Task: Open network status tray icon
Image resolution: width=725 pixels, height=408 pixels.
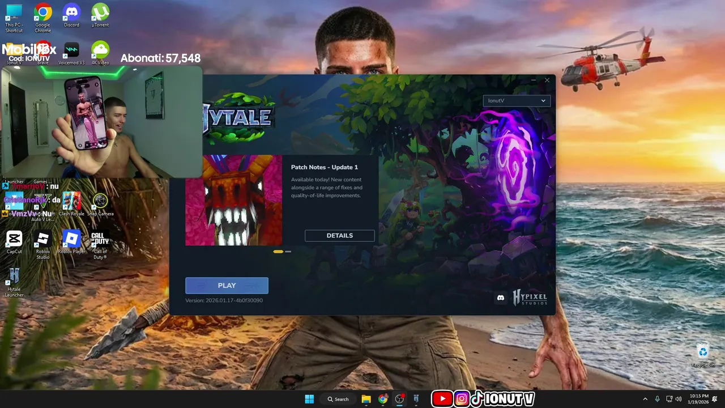Action: coord(669,399)
